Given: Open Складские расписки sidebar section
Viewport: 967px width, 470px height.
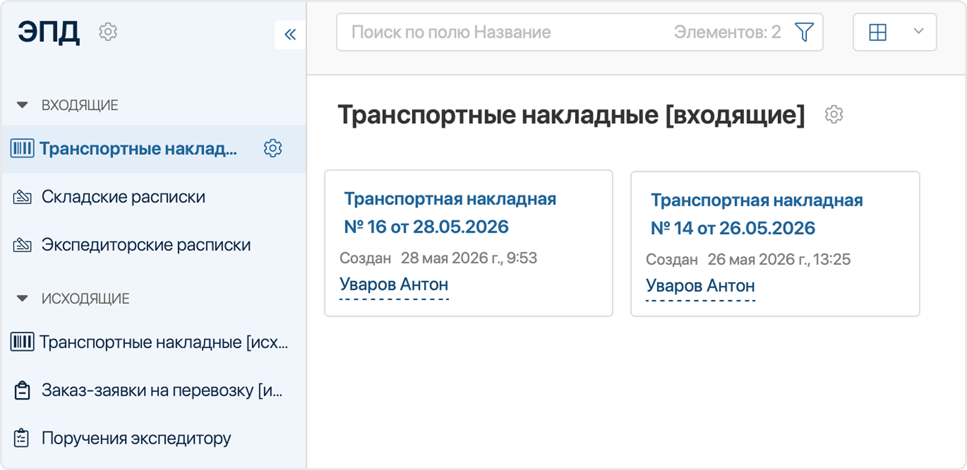Looking at the screenshot, I should pos(124,197).
